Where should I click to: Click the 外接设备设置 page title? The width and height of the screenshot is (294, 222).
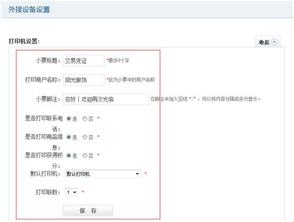click(29, 9)
